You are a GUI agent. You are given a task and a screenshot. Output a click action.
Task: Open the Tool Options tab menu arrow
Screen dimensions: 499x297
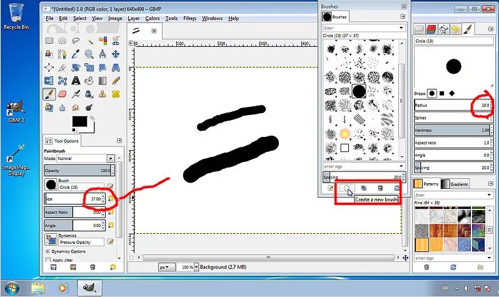point(119,141)
